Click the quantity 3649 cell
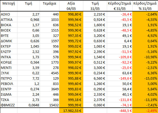 pyautogui.click(x=50, y=89)
